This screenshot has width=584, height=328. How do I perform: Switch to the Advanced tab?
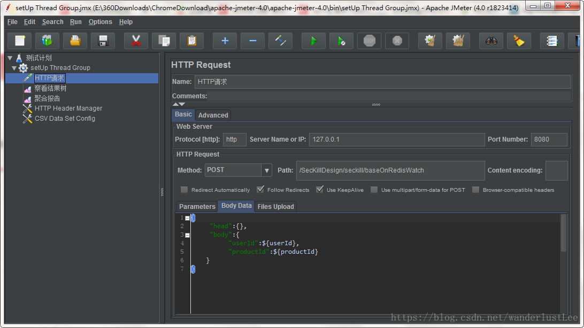[x=213, y=115]
